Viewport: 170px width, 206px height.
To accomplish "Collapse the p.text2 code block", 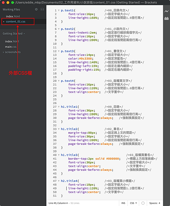I will coord(59,29).
